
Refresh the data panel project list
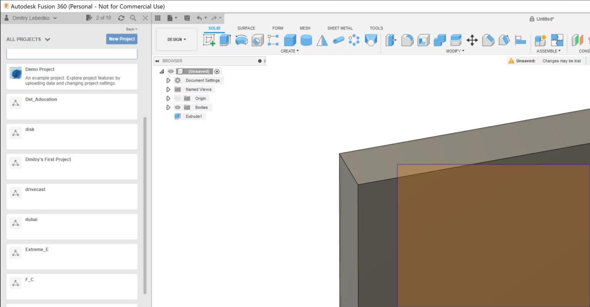coord(121,18)
